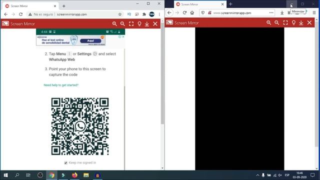Switch to Chrome on taskbar
The height and width of the screenshot is (180, 320).
pyautogui.click(x=51, y=175)
